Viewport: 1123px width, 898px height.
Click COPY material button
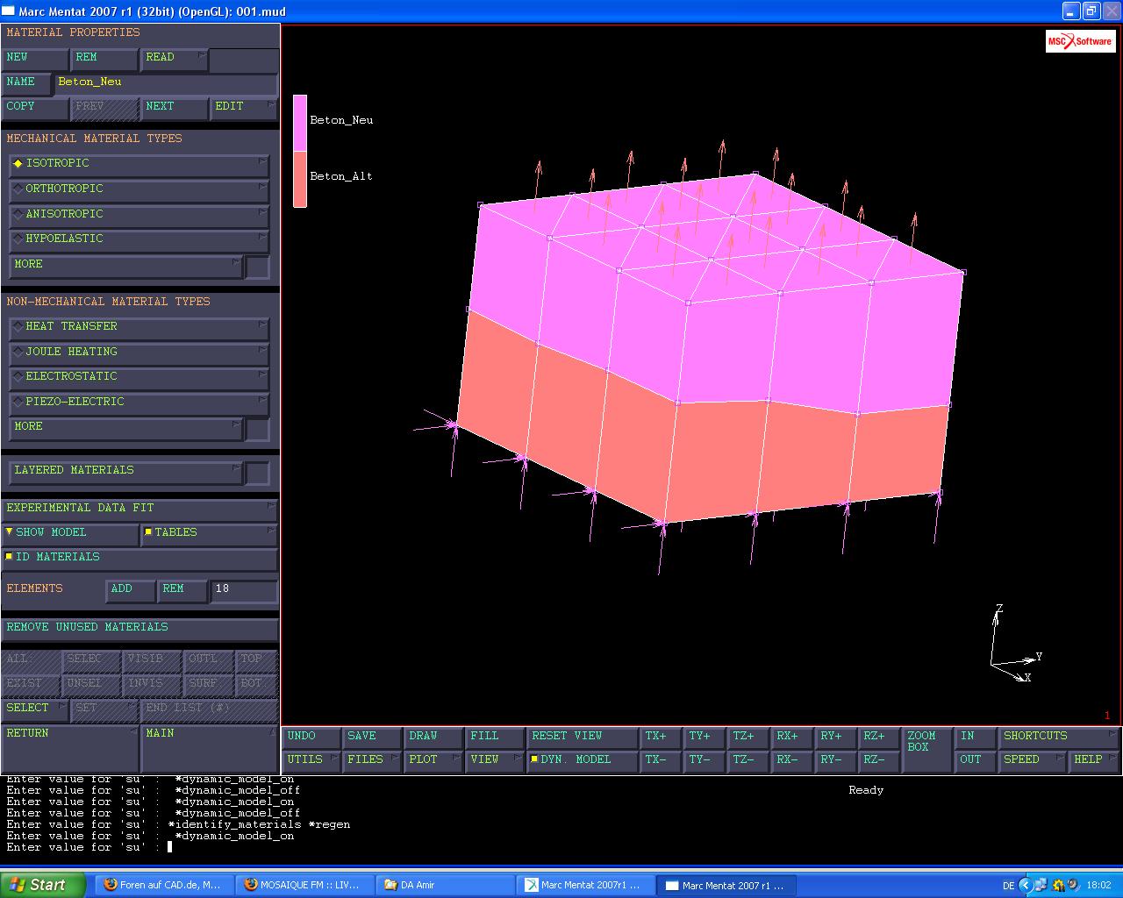click(35, 107)
